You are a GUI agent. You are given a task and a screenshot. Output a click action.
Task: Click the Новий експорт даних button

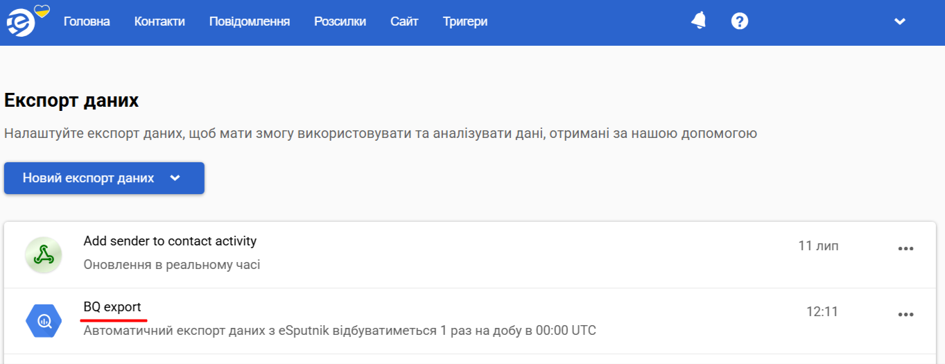pyautogui.click(x=104, y=178)
